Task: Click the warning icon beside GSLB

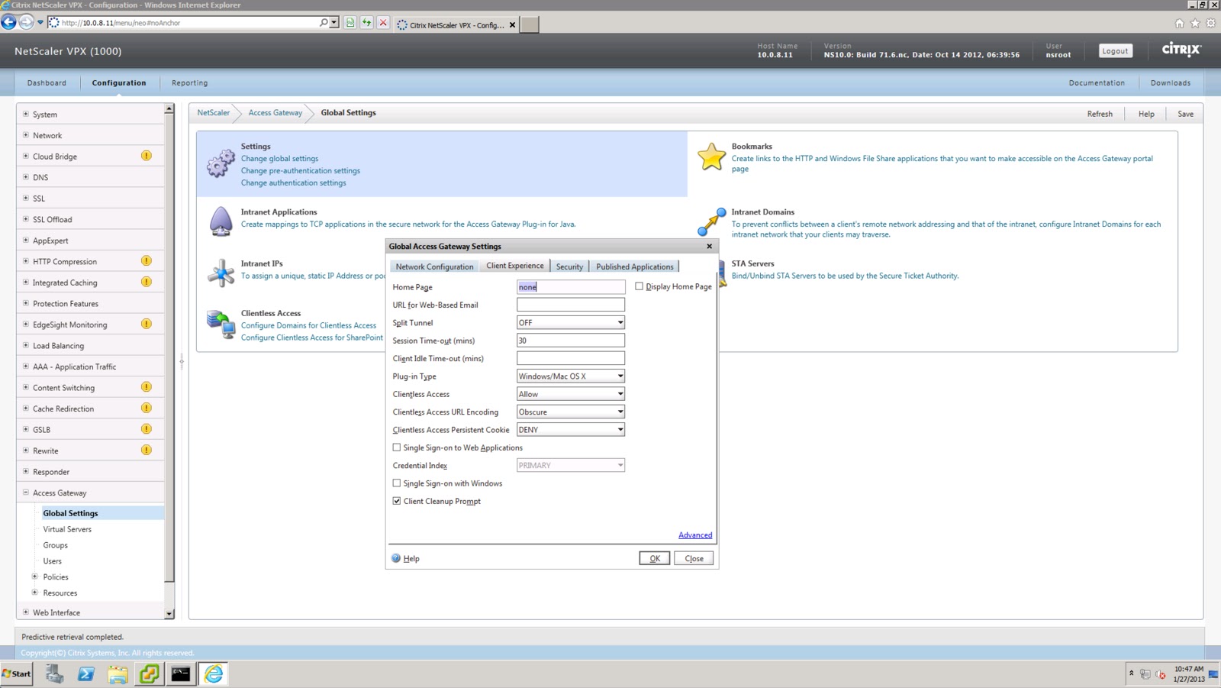Action: point(147,429)
